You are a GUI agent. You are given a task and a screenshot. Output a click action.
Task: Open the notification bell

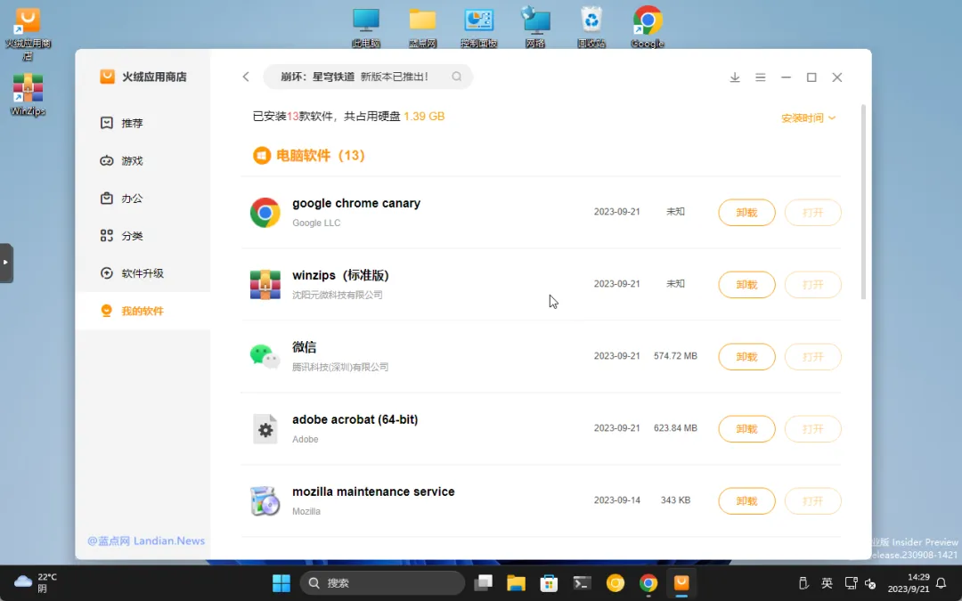click(942, 582)
